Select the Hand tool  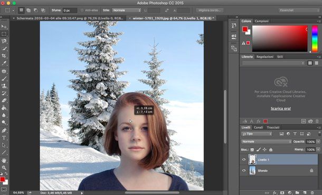pyautogui.click(x=4, y=161)
